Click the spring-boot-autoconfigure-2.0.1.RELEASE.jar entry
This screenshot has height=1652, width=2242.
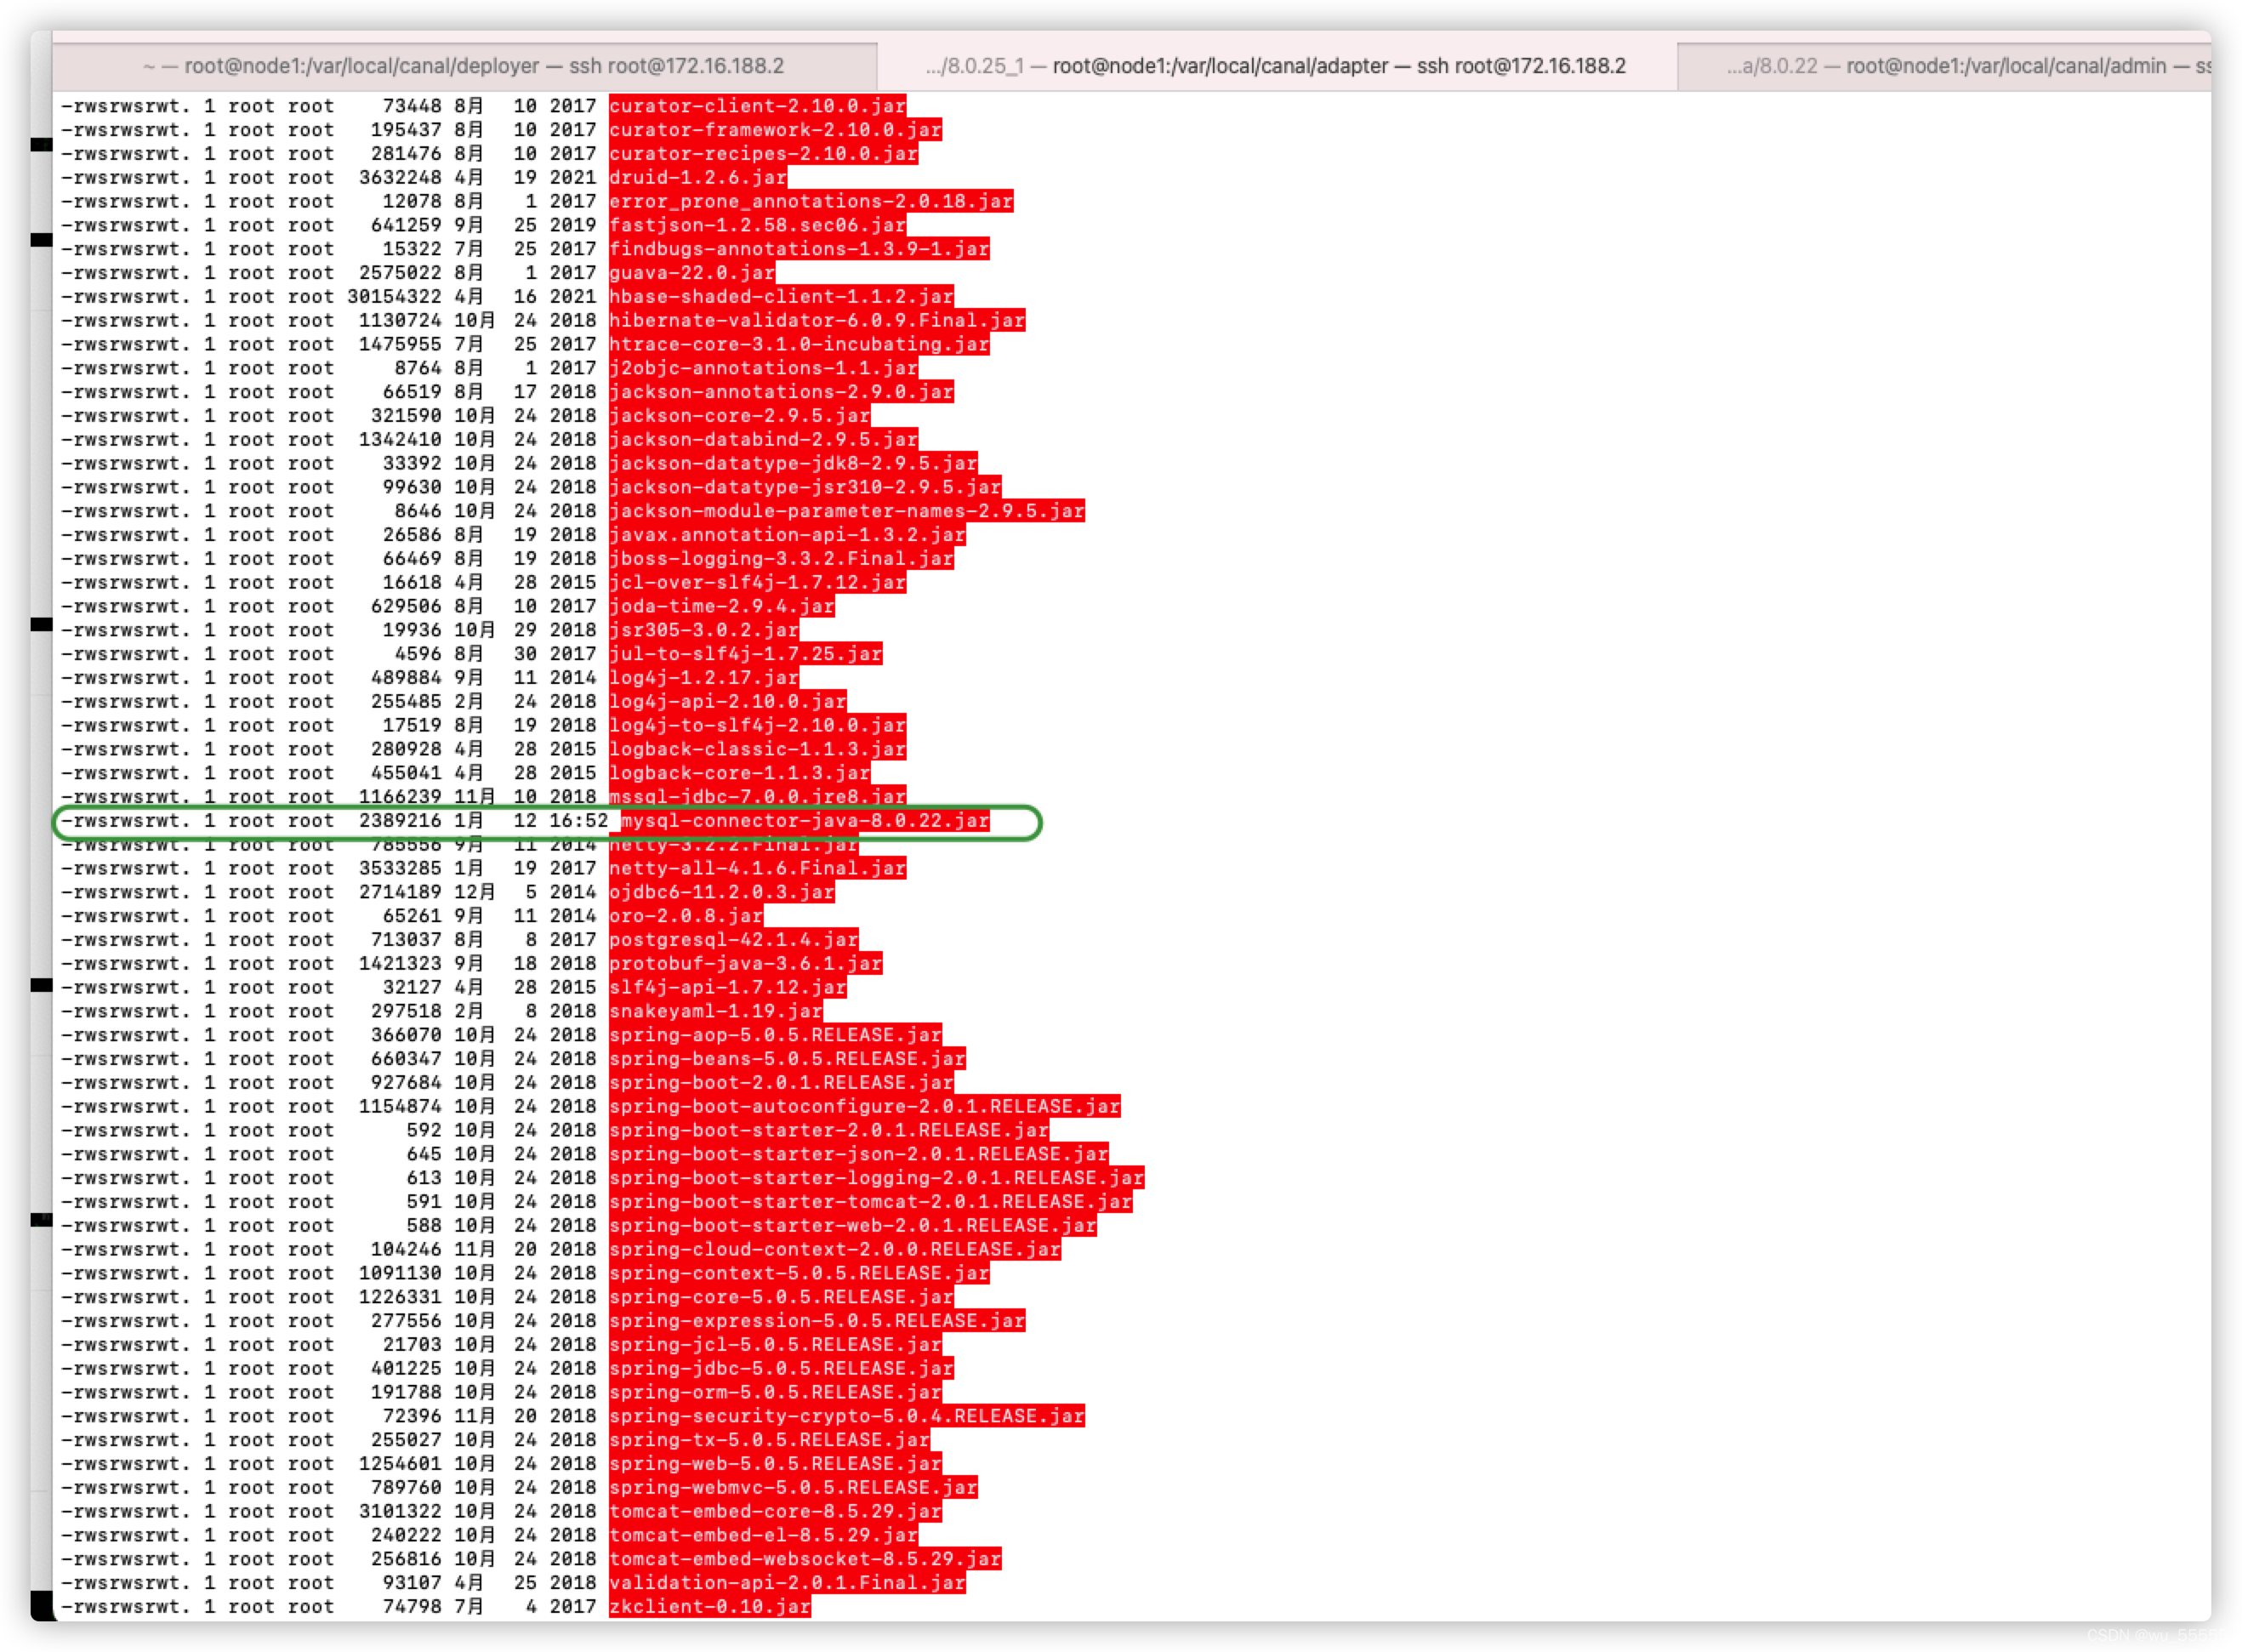863,1106
